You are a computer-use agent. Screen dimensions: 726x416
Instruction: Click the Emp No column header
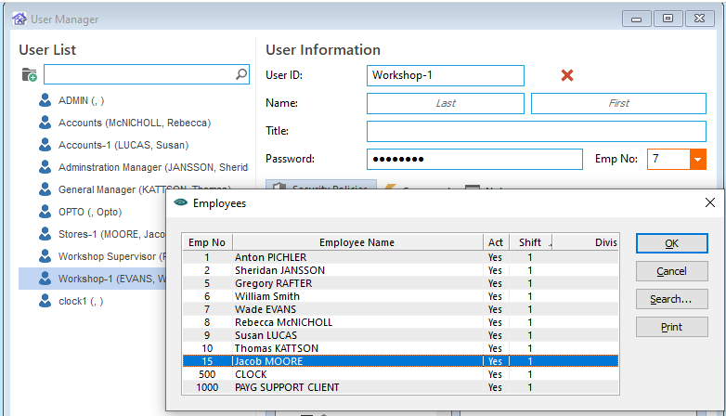(207, 242)
